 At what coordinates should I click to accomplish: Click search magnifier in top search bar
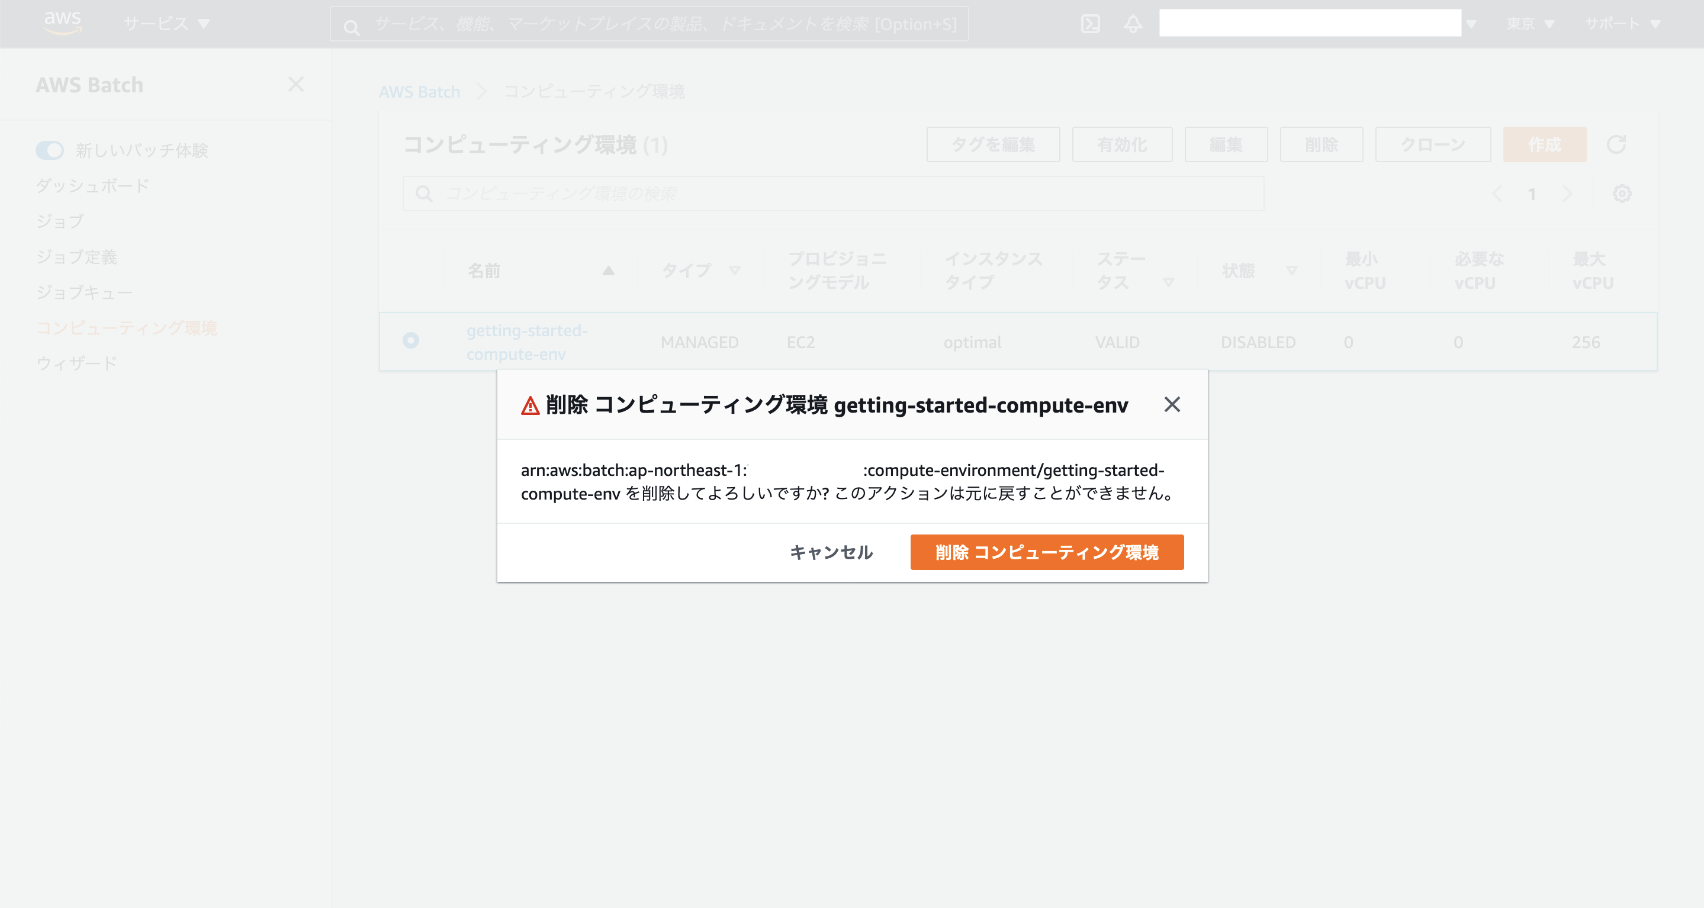coord(351,27)
